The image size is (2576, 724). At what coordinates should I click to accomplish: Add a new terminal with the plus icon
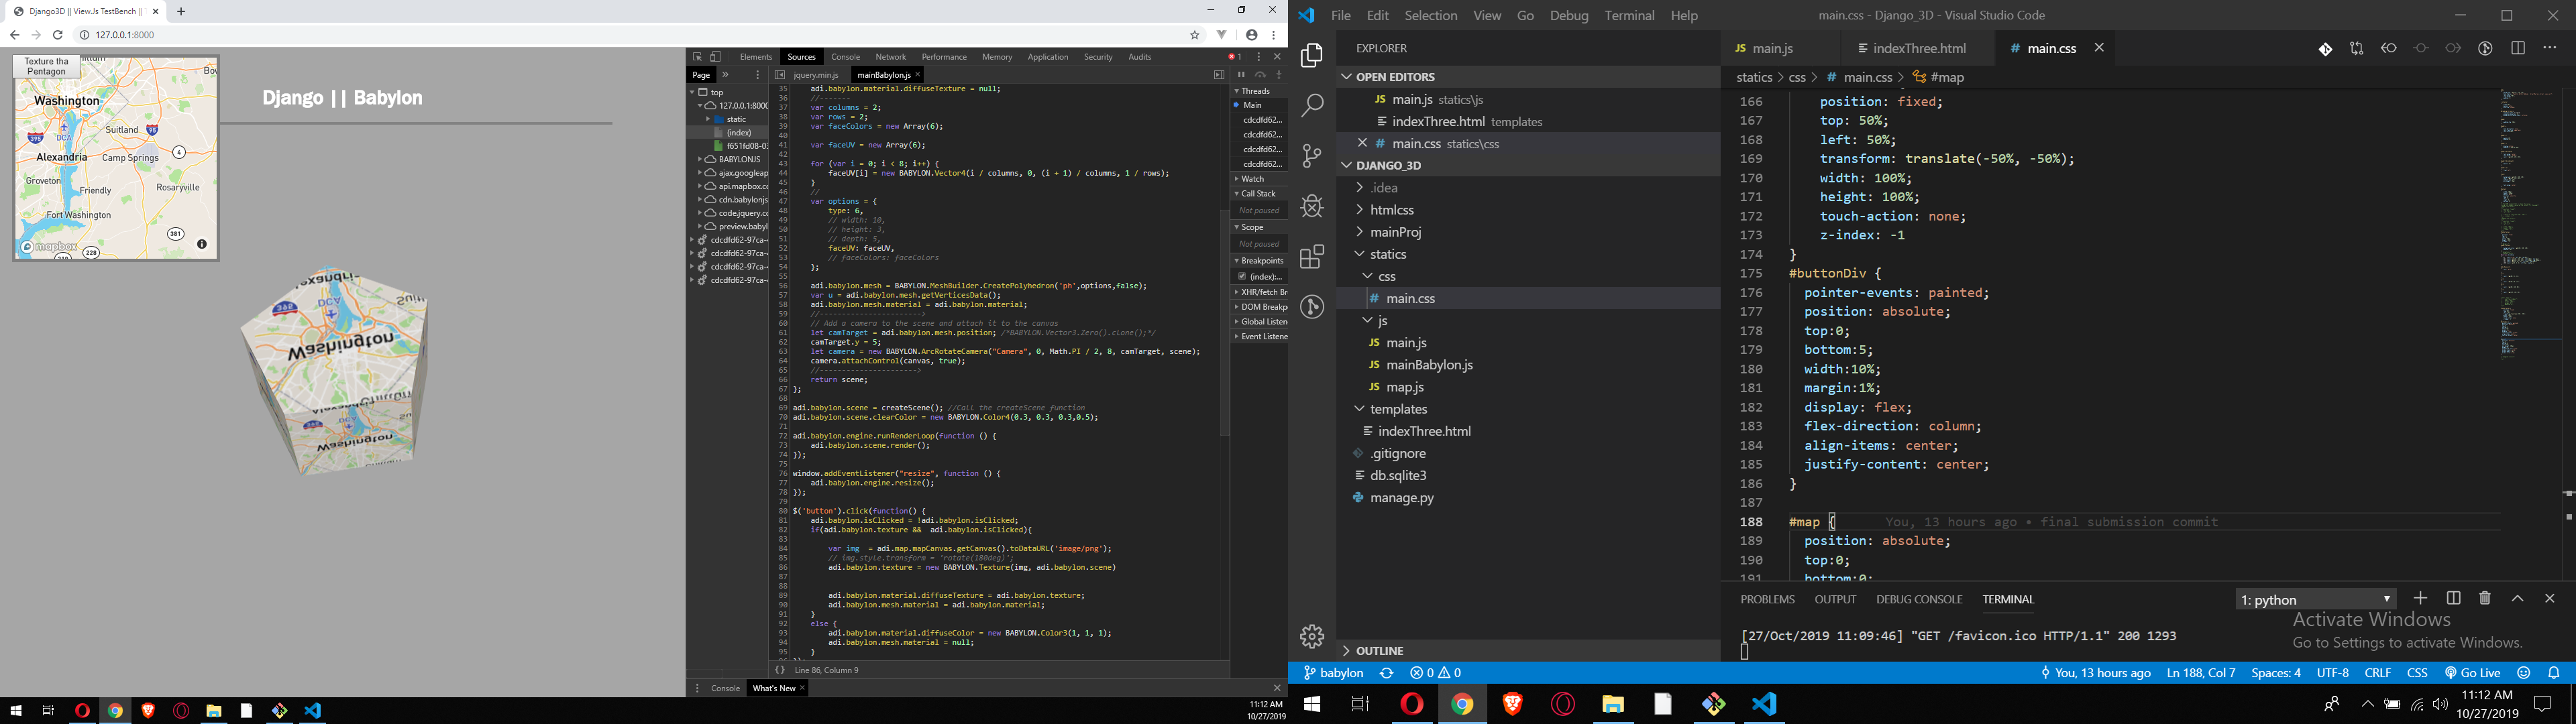pyautogui.click(x=2421, y=598)
